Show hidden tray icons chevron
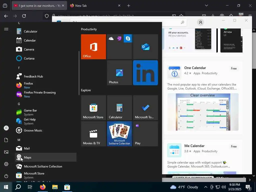This screenshot has width=256, height=192. [x=206, y=187]
